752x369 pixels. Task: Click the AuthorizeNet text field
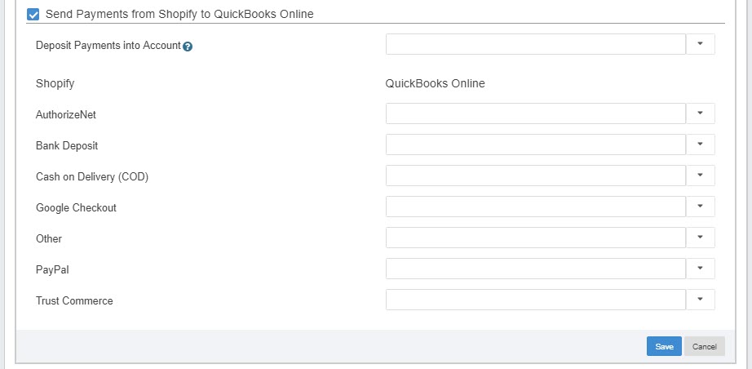point(536,113)
